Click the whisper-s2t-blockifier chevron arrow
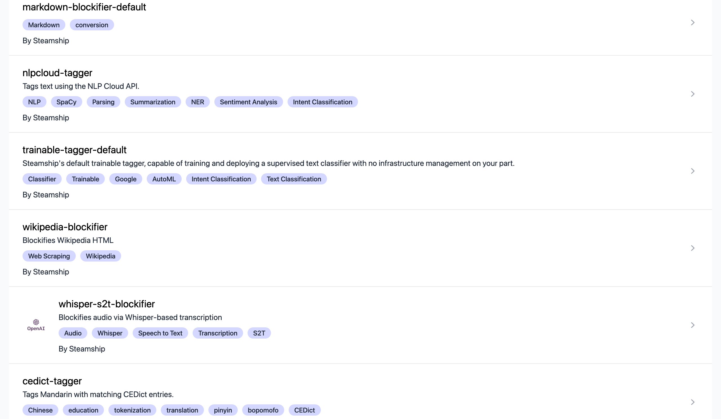The width and height of the screenshot is (721, 419). [692, 325]
